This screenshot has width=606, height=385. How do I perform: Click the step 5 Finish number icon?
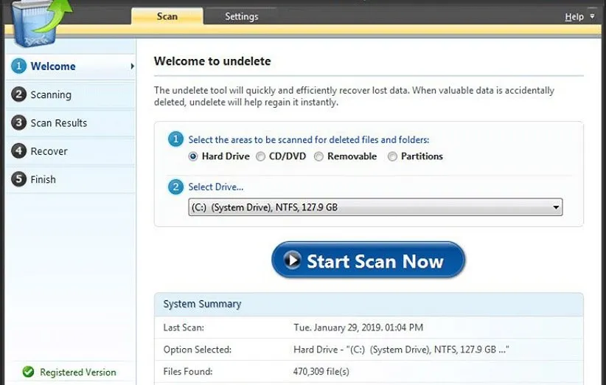[x=19, y=179]
